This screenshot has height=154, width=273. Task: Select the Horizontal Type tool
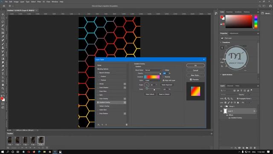(3, 74)
